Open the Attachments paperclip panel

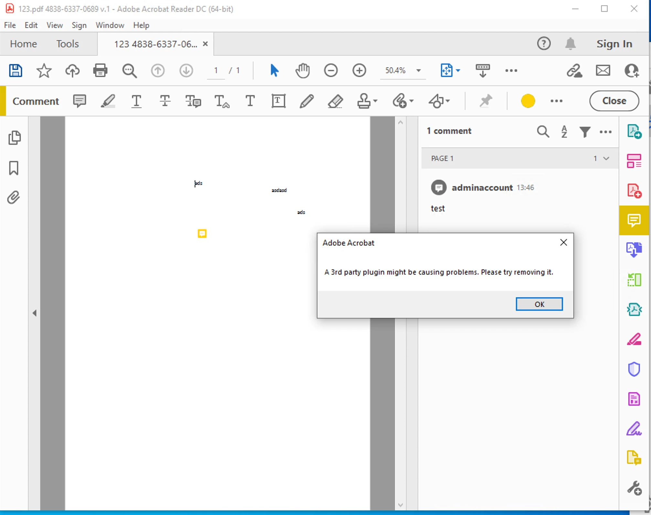14,197
